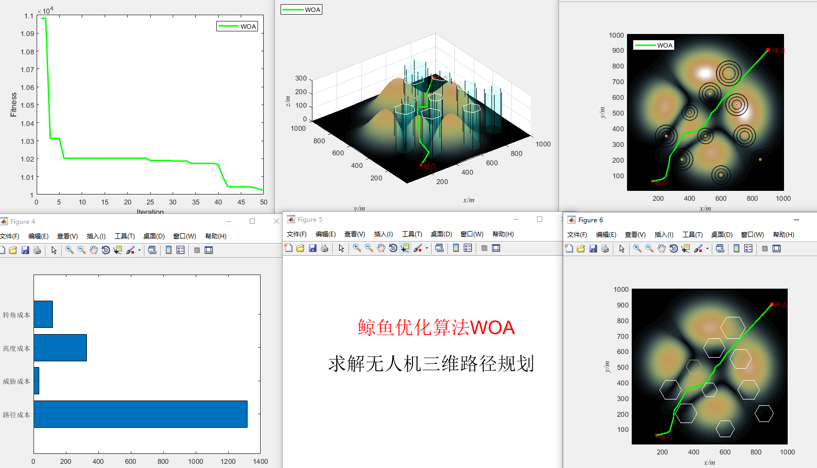The width and height of the screenshot is (817, 468).
Task: Select Data Cursor tool in Figure 4
Action: pos(118,250)
